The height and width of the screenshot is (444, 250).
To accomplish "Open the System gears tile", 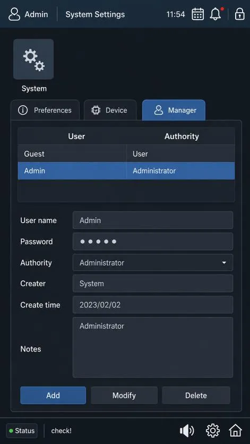I will [33, 59].
